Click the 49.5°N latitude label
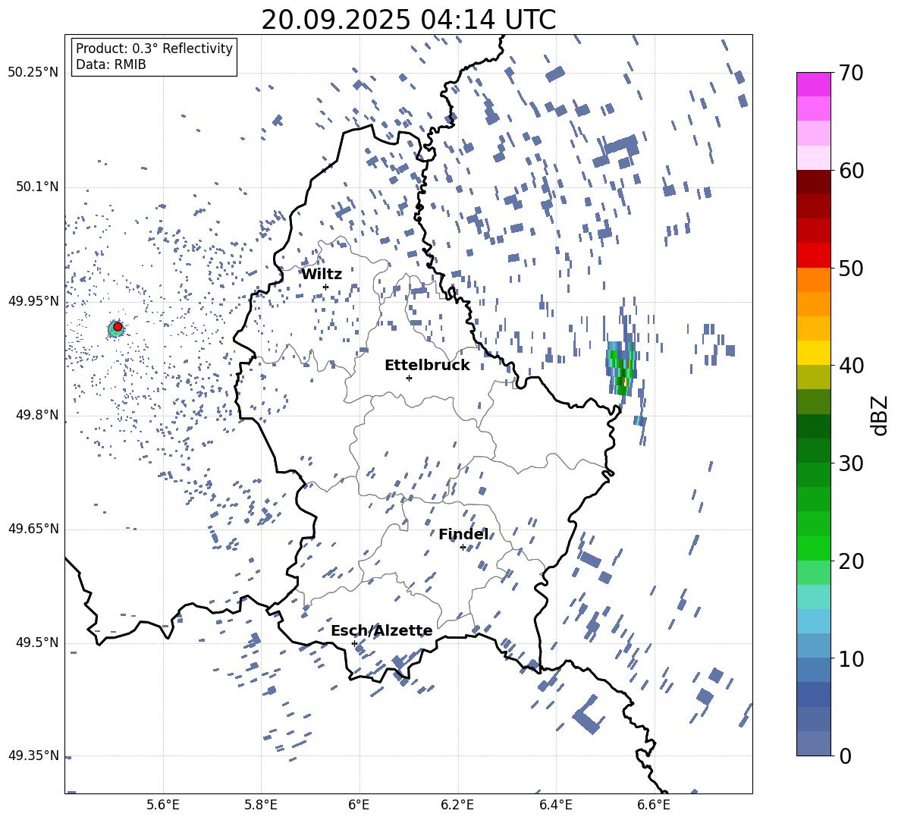898x820 pixels. point(37,642)
